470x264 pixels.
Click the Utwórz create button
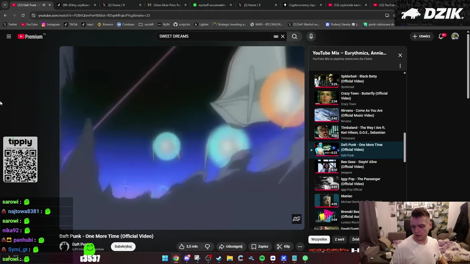421,36
